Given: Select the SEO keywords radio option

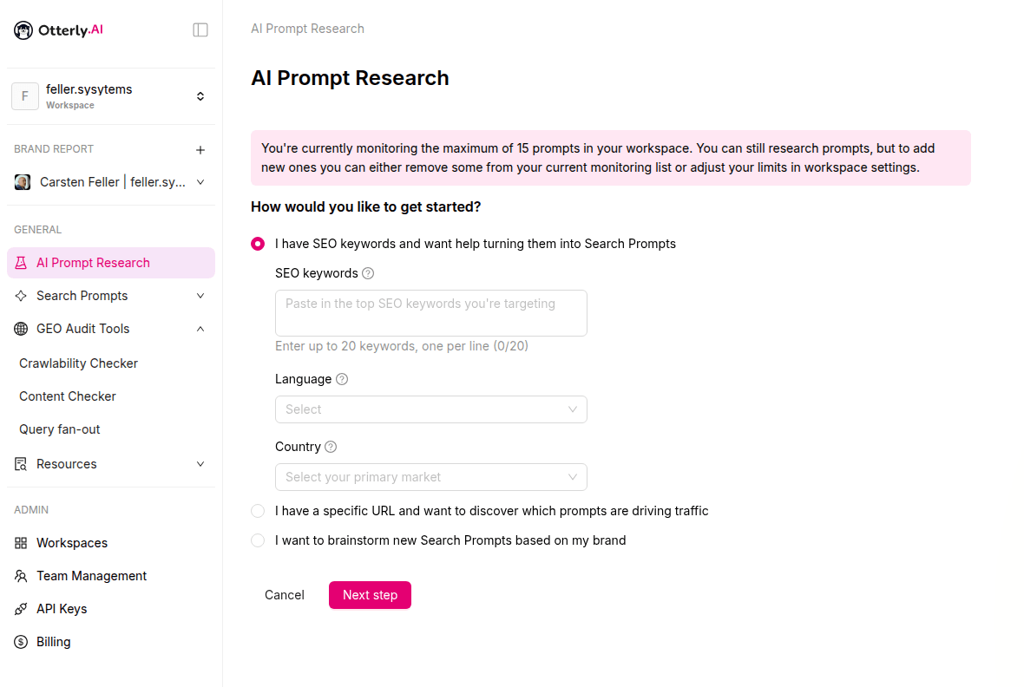Looking at the screenshot, I should coord(258,244).
